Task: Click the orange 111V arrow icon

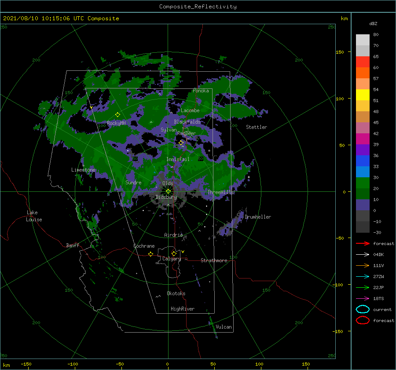Action: point(363,265)
